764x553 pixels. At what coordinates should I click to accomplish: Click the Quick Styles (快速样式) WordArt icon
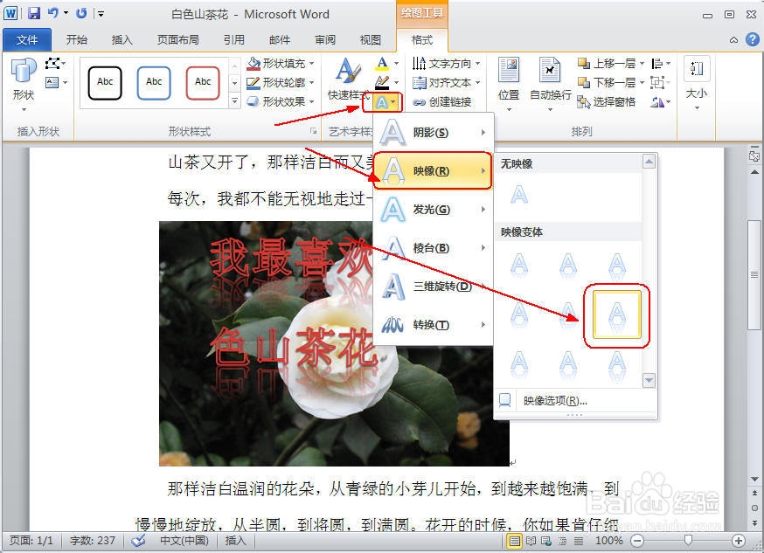coord(348,79)
